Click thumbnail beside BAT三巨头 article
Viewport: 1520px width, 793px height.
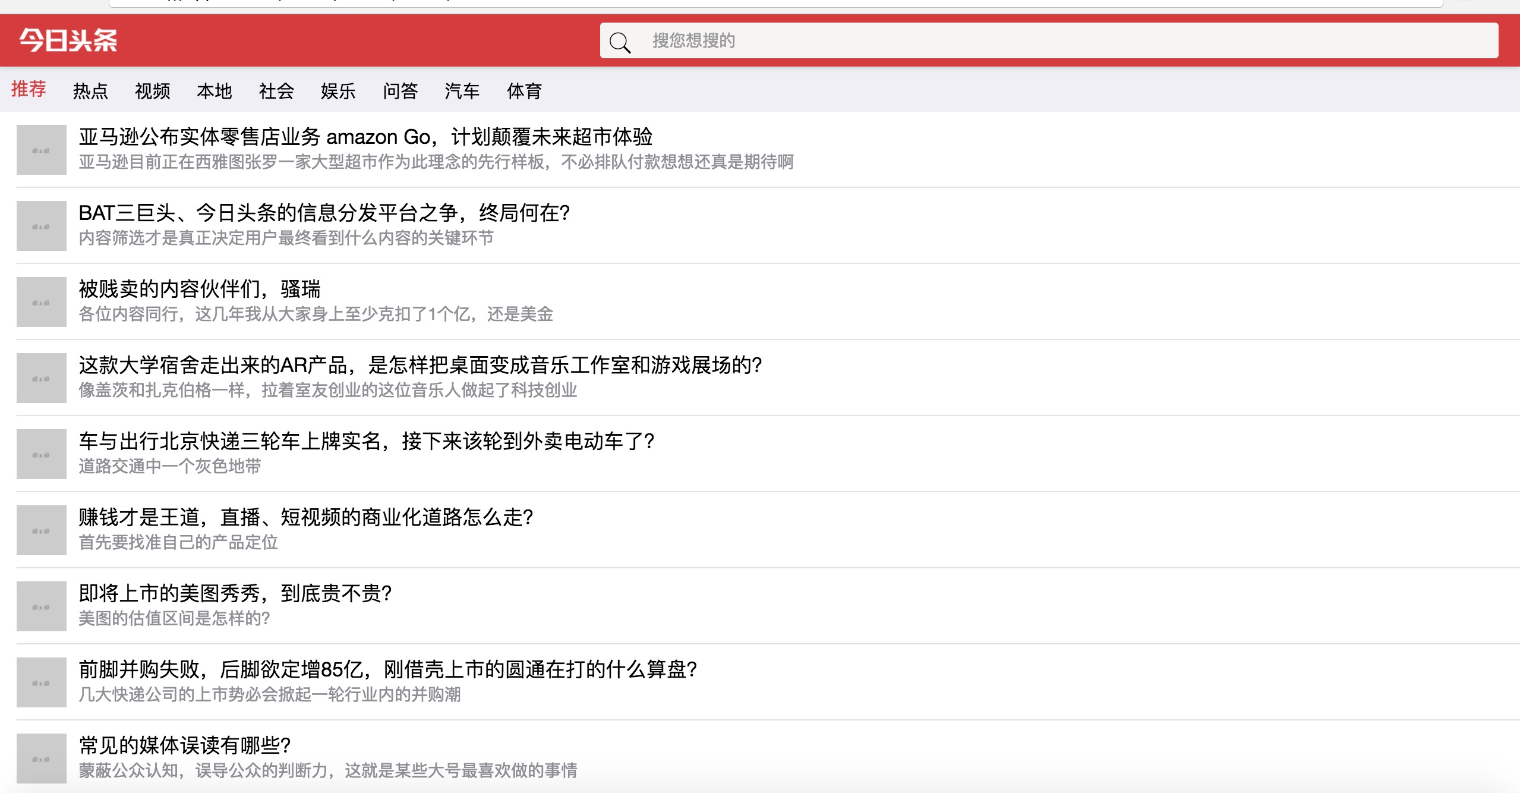click(42, 226)
